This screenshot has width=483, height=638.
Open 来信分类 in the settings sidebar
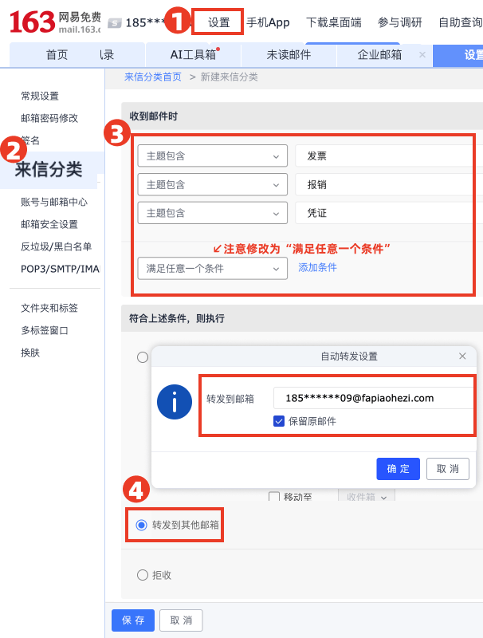49,169
